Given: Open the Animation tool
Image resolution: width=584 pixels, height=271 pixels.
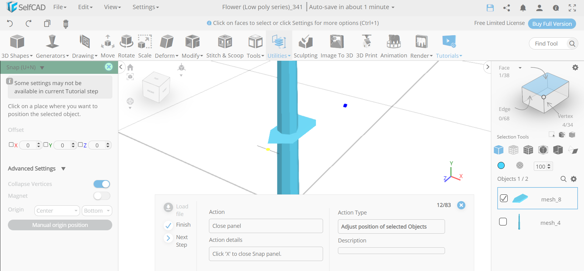Looking at the screenshot, I should click(x=394, y=46).
